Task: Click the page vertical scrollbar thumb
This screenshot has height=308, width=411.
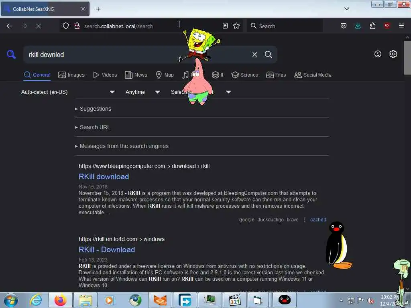Action: (x=407, y=58)
